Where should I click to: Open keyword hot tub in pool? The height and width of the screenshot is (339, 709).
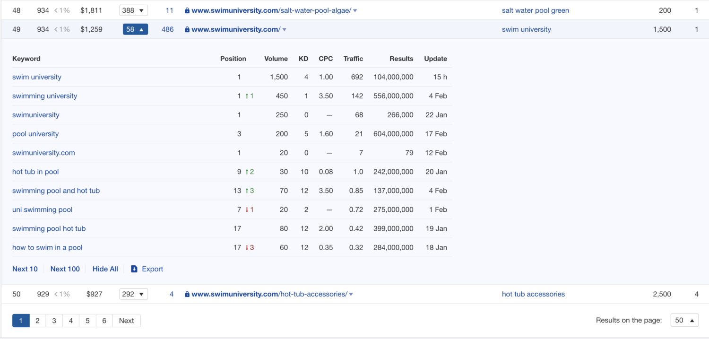tap(35, 172)
